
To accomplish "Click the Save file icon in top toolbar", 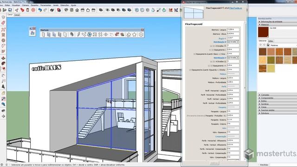I will [x=10, y=10].
